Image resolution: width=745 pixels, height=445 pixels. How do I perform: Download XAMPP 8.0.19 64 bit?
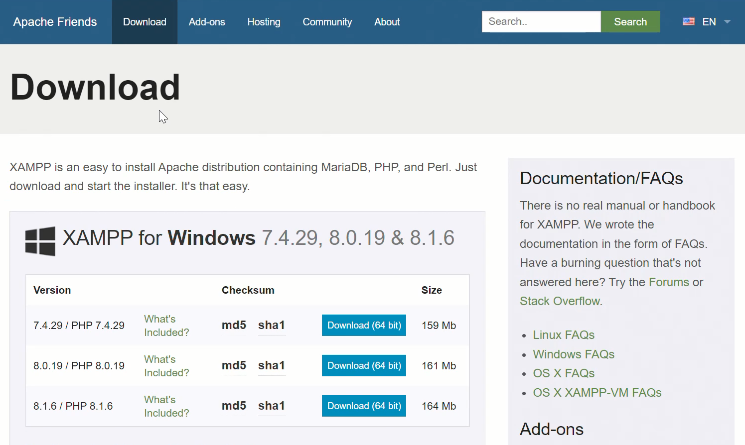click(364, 365)
